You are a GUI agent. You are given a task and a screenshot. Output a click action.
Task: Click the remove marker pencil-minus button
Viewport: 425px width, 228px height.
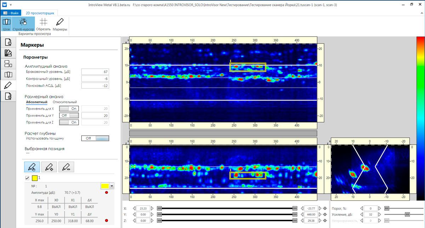click(66, 167)
